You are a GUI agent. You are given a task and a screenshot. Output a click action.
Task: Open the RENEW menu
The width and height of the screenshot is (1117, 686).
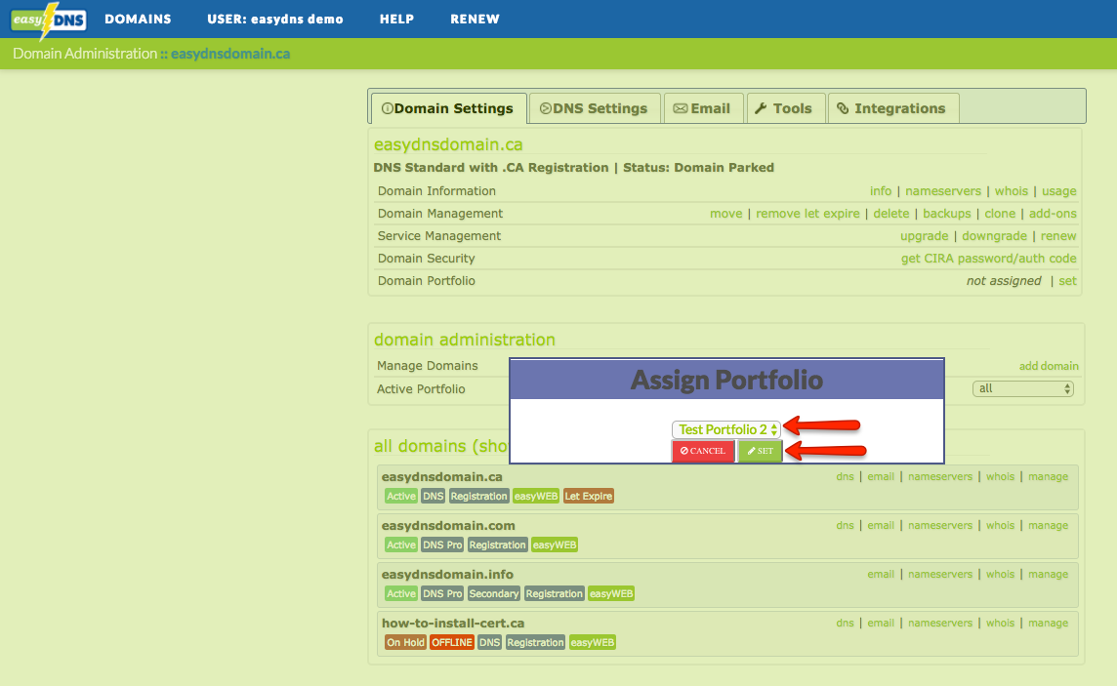coord(476,20)
